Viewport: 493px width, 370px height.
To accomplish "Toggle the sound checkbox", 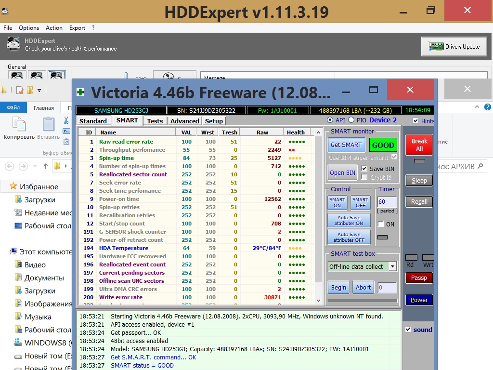I will [408, 330].
